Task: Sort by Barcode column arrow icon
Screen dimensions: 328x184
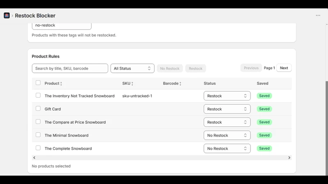Action: [180, 83]
